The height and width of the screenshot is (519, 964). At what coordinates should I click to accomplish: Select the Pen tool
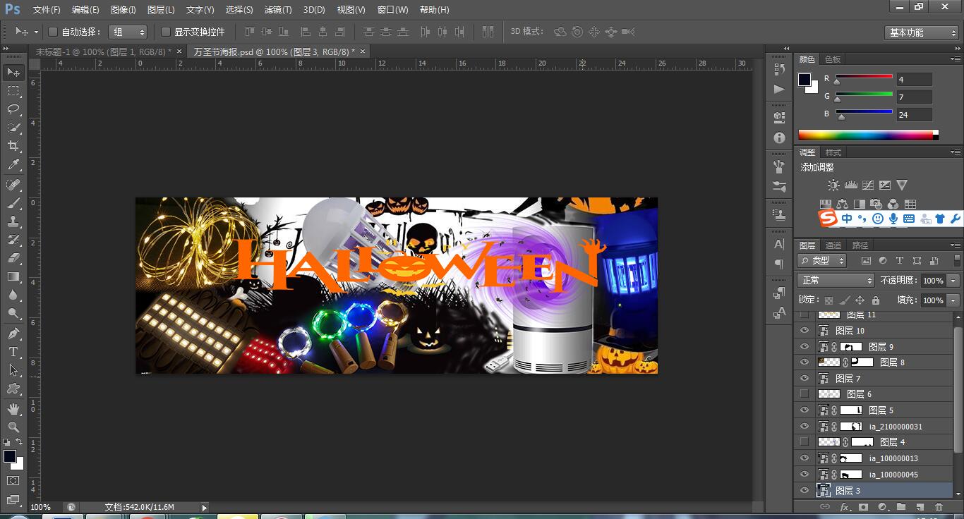pyautogui.click(x=13, y=333)
